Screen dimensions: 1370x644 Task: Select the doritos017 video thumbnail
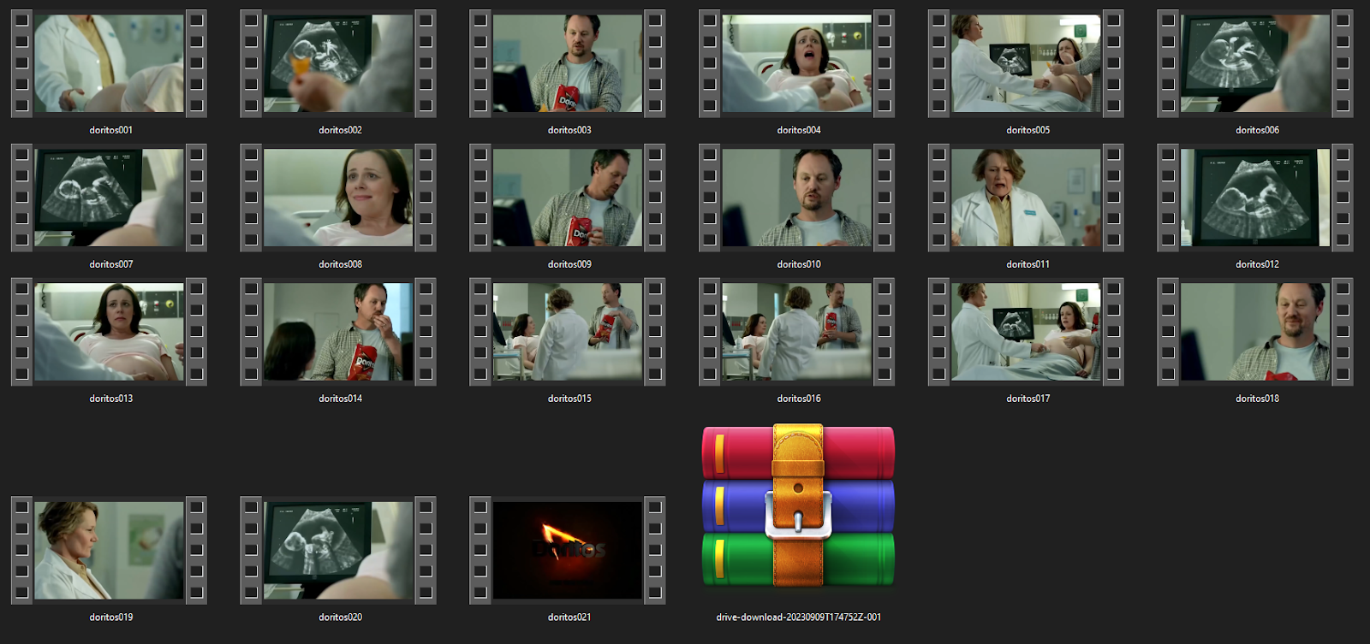tap(1026, 332)
